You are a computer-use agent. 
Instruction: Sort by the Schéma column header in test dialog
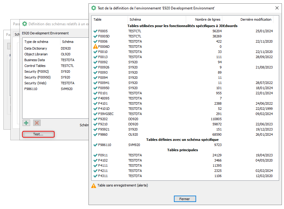coord(157,19)
